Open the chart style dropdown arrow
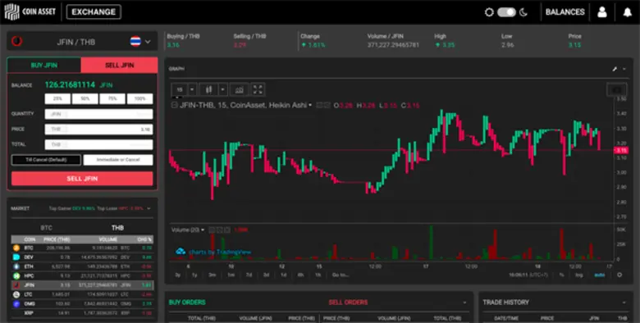640x323 pixels. [222, 89]
